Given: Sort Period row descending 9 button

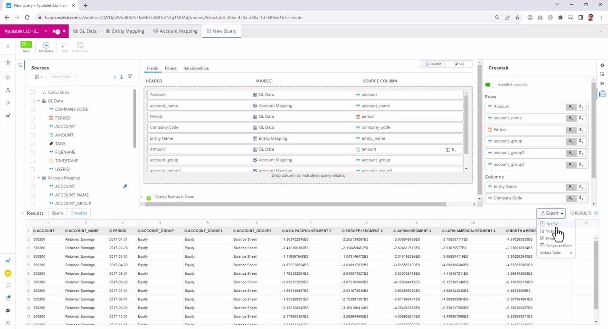Looking at the screenshot, I should click(x=581, y=129).
